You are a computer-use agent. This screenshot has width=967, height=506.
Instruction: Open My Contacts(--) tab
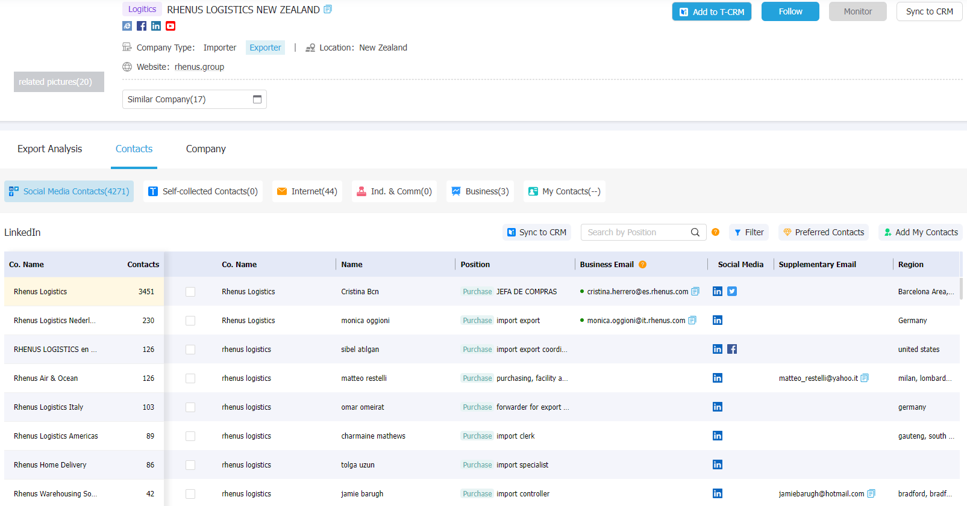[565, 191]
